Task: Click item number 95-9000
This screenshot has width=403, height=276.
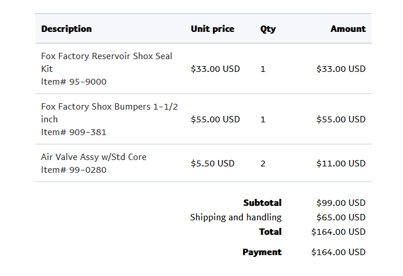Action: click(74, 82)
